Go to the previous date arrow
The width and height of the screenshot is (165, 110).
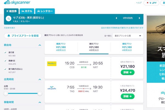click(116, 18)
